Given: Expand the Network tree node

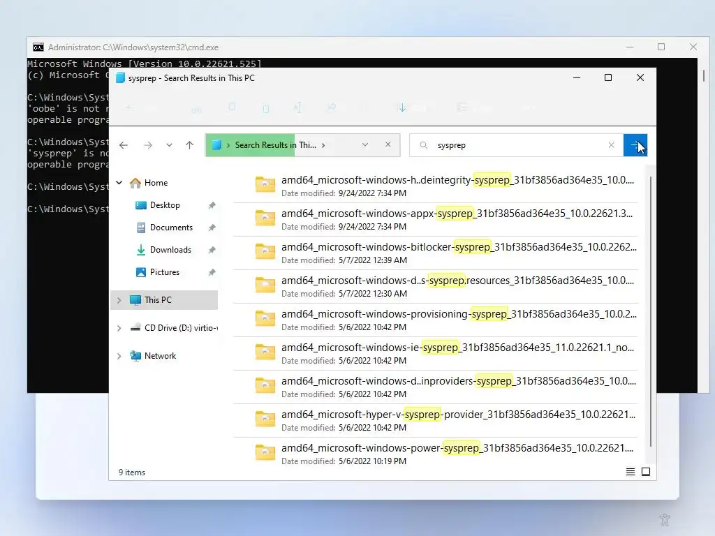Looking at the screenshot, I should tap(119, 356).
